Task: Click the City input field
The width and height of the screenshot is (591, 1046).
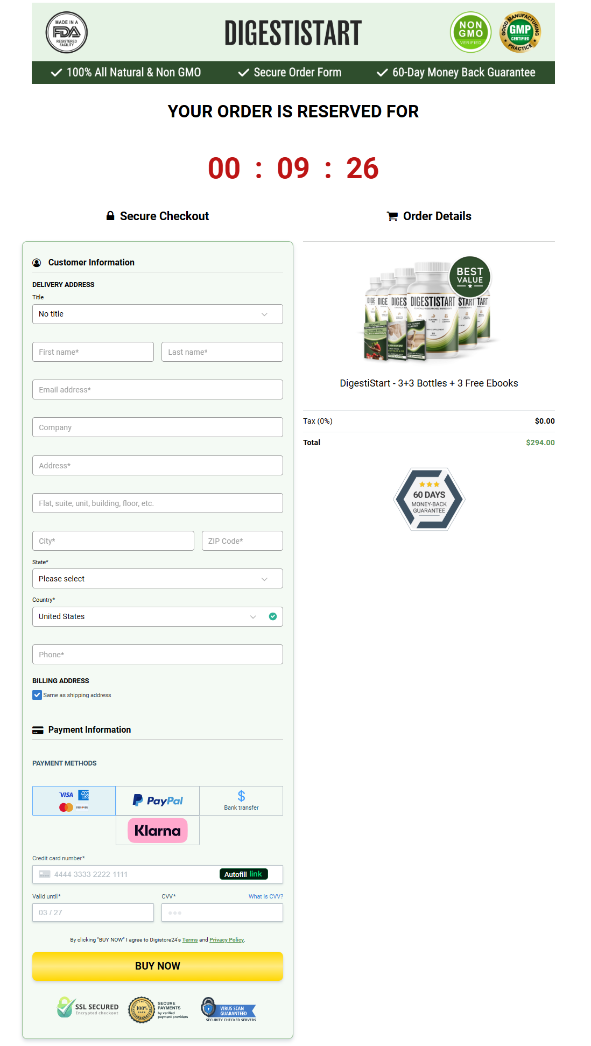Action: click(113, 541)
